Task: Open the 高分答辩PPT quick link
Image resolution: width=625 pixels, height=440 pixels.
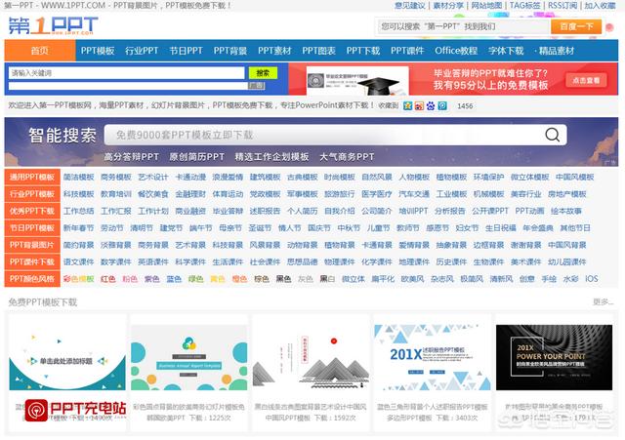Action: [x=131, y=156]
